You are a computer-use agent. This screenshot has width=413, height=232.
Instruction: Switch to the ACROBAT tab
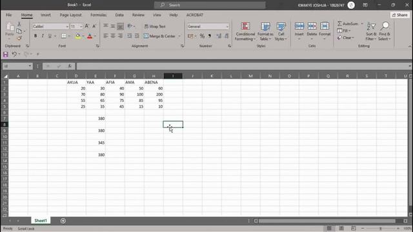click(195, 15)
